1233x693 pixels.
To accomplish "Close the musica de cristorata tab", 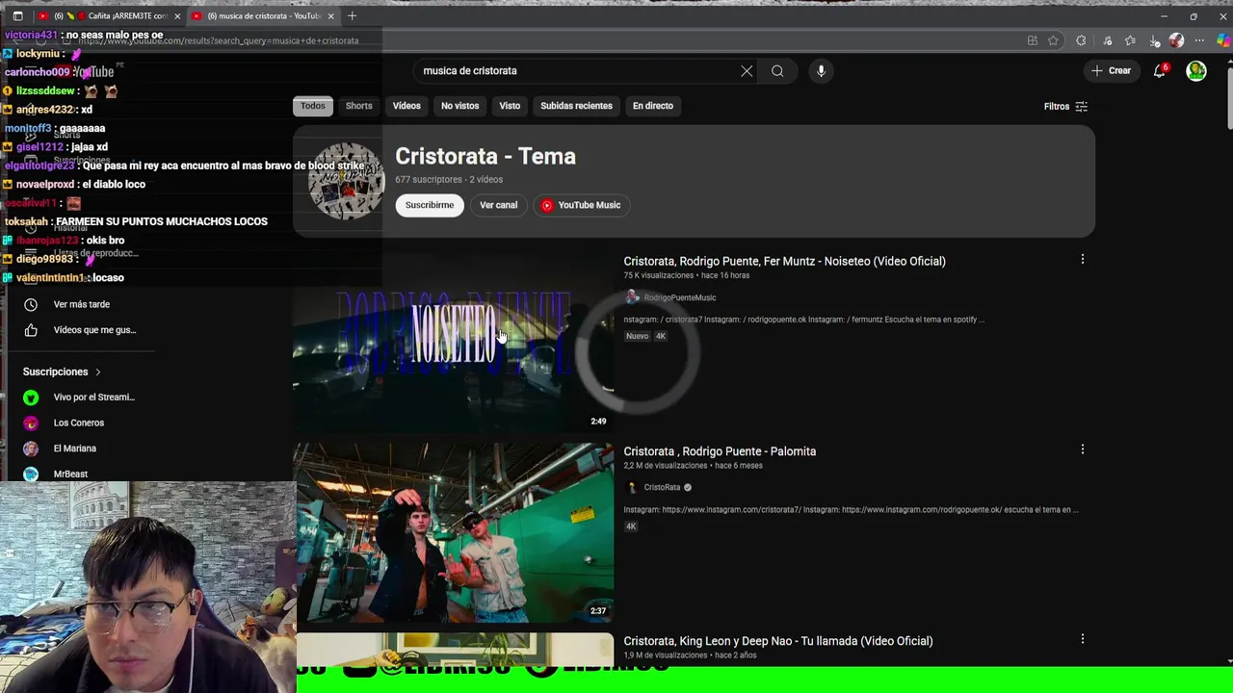I will pos(331,16).
